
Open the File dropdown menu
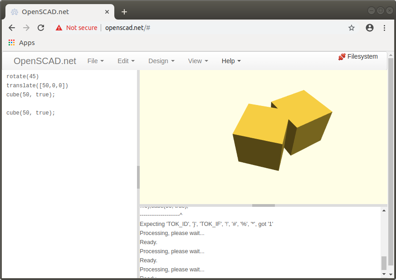click(x=95, y=61)
